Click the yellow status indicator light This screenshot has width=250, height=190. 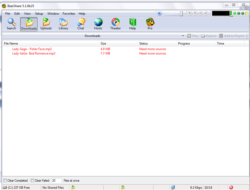point(247,14)
